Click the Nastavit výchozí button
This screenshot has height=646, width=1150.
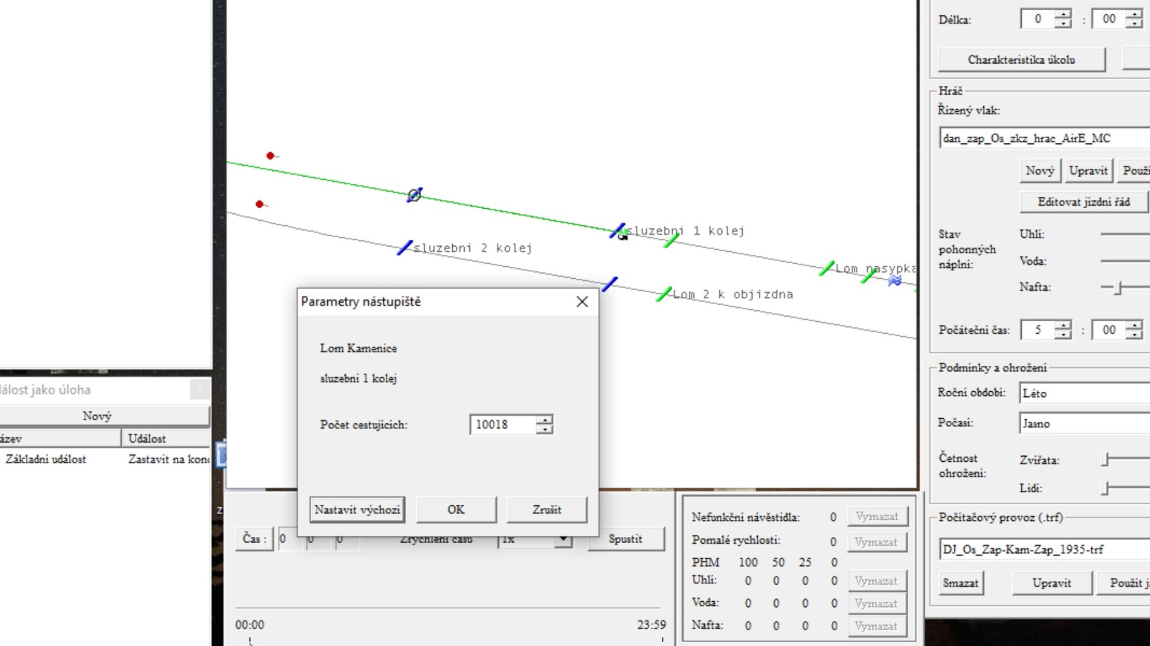click(357, 510)
